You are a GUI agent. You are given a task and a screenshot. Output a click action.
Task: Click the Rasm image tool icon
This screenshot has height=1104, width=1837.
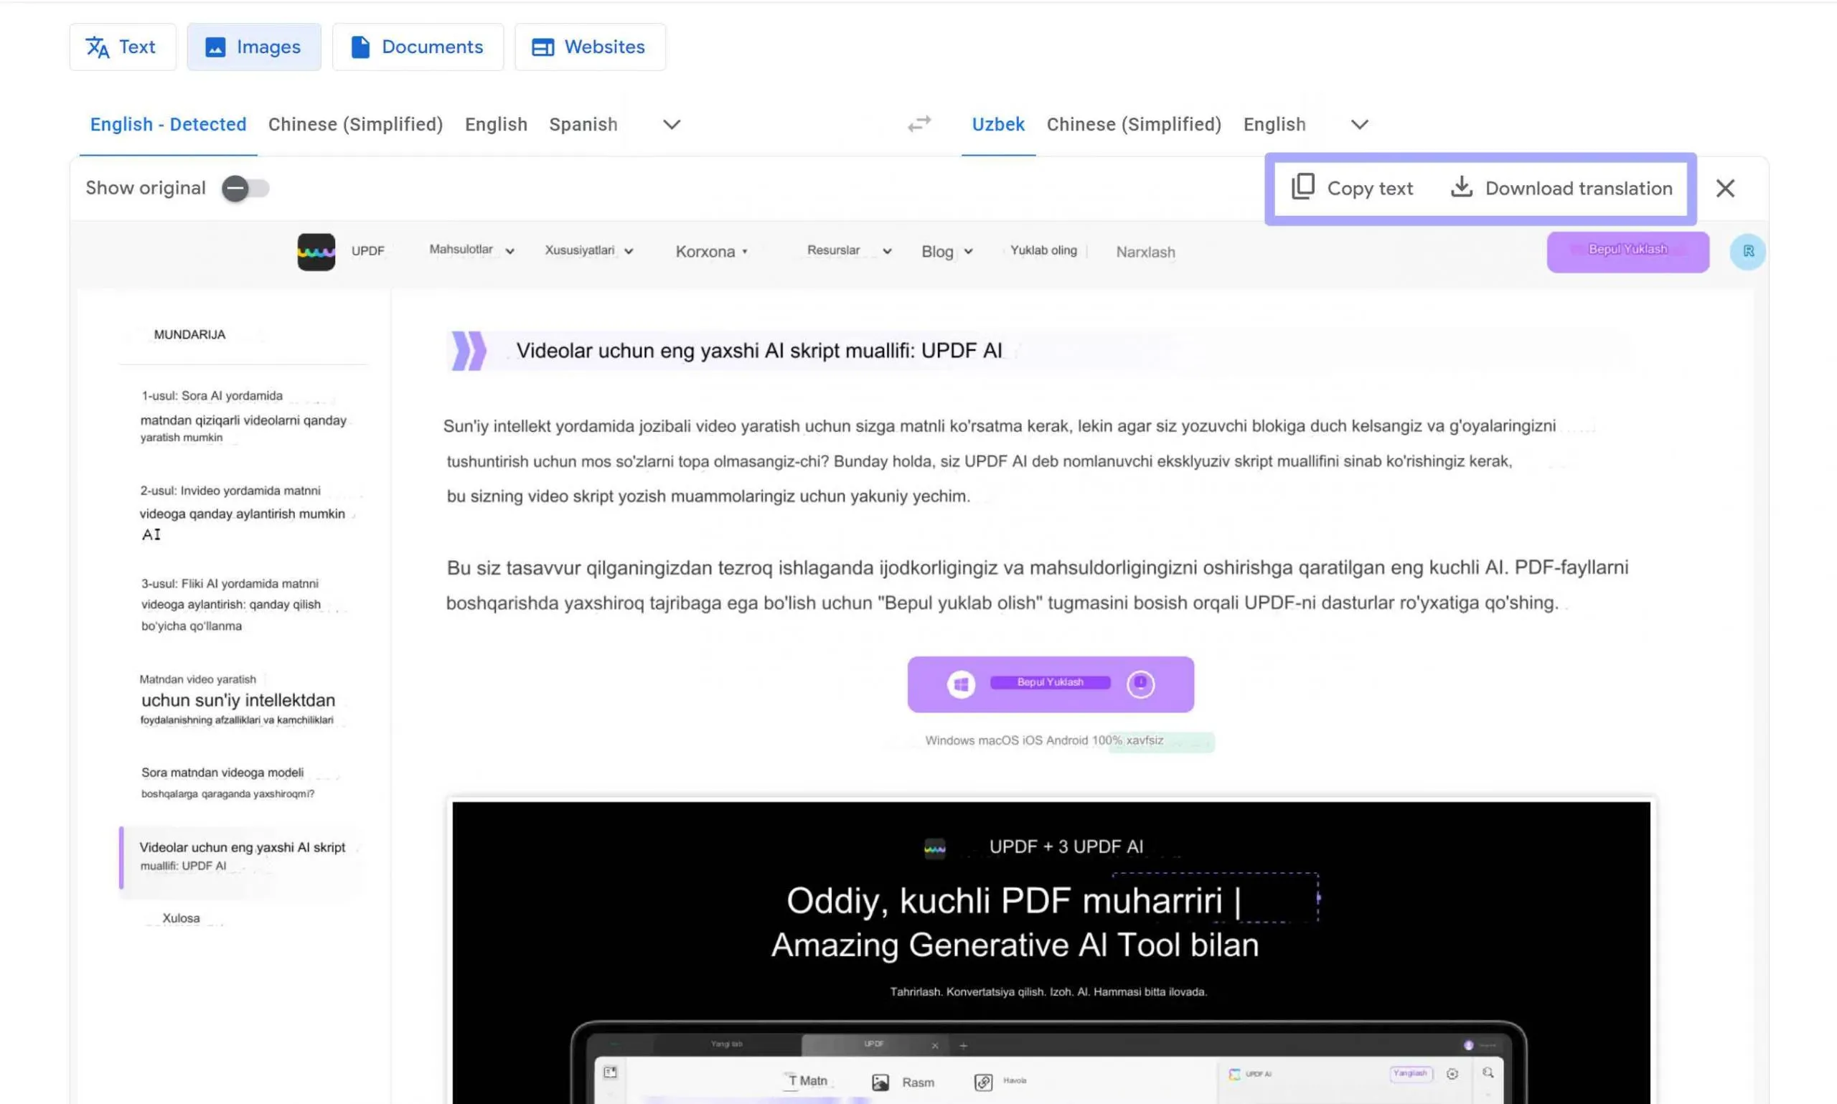880,1082
